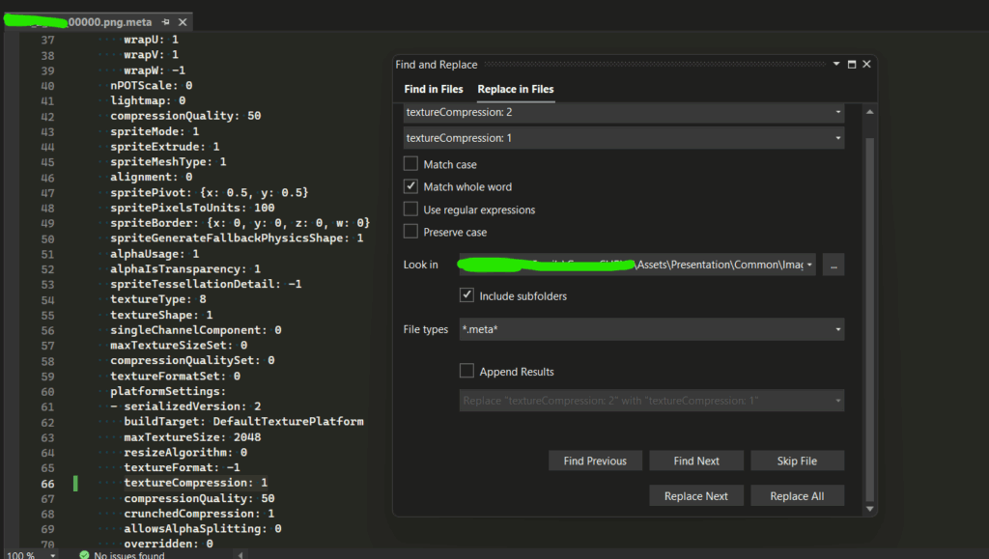This screenshot has width=989, height=559.
Task: Enable Use regular expressions
Action: pos(410,210)
